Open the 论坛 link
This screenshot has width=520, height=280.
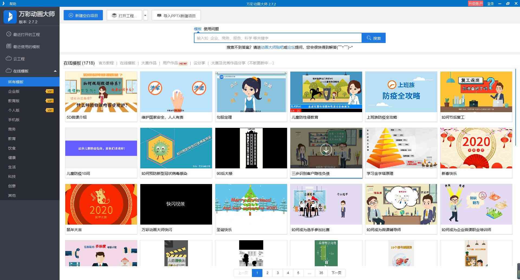[x=291, y=47]
